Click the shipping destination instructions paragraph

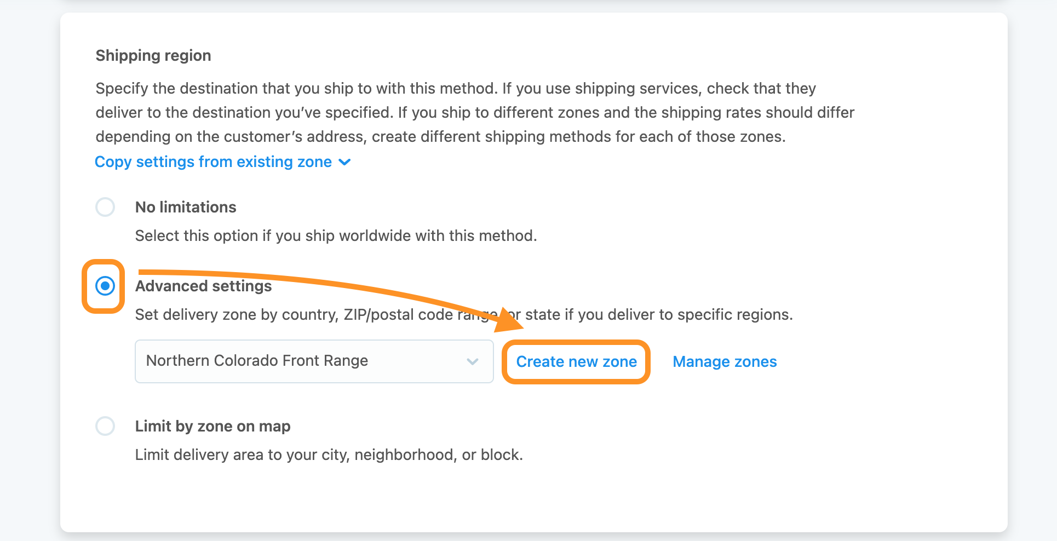[475, 112]
